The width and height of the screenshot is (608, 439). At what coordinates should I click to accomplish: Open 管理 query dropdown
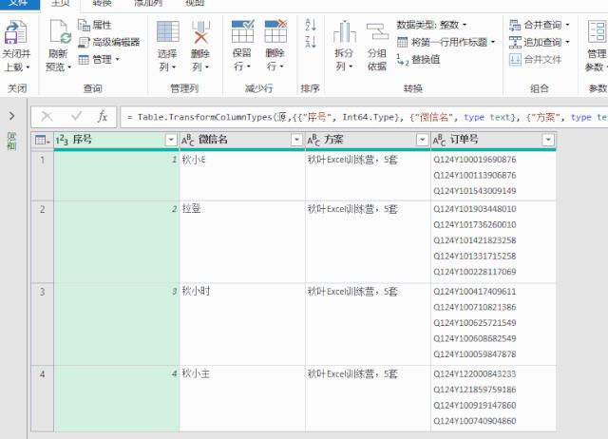pyautogui.click(x=99, y=59)
